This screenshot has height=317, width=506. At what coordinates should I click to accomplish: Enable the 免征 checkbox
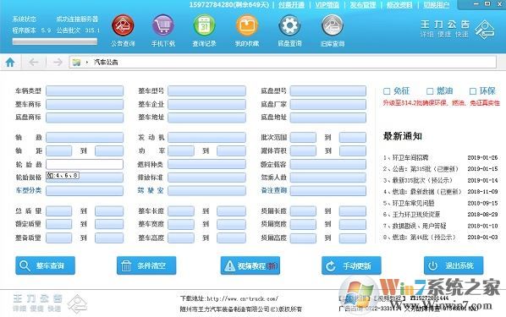[387, 91]
